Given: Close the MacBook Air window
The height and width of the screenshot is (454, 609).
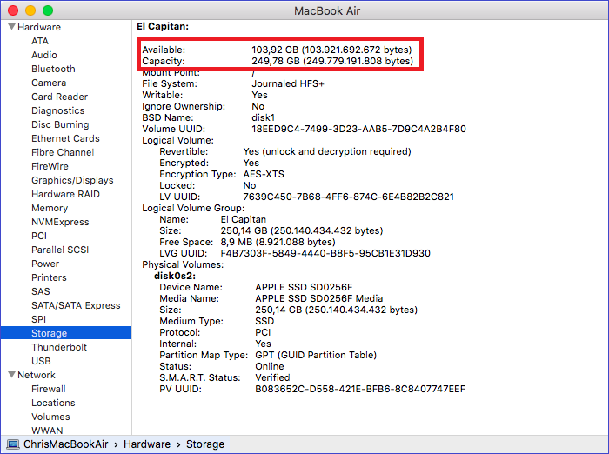Looking at the screenshot, I should (13, 10).
